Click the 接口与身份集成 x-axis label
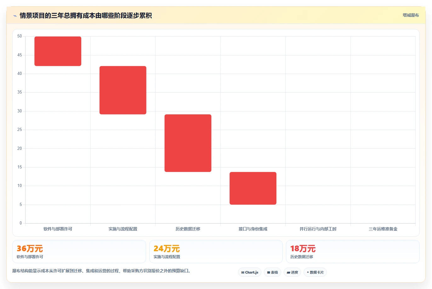The width and height of the screenshot is (432, 289). click(x=253, y=229)
